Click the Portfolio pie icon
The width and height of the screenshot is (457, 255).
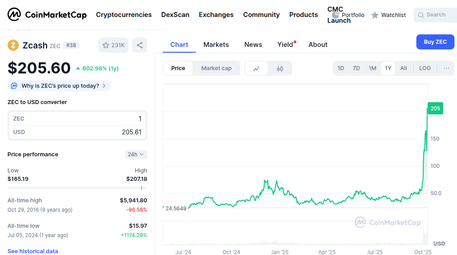pos(336,15)
